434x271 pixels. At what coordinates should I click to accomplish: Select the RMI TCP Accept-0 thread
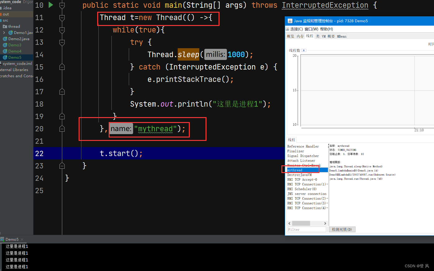pos(302,180)
